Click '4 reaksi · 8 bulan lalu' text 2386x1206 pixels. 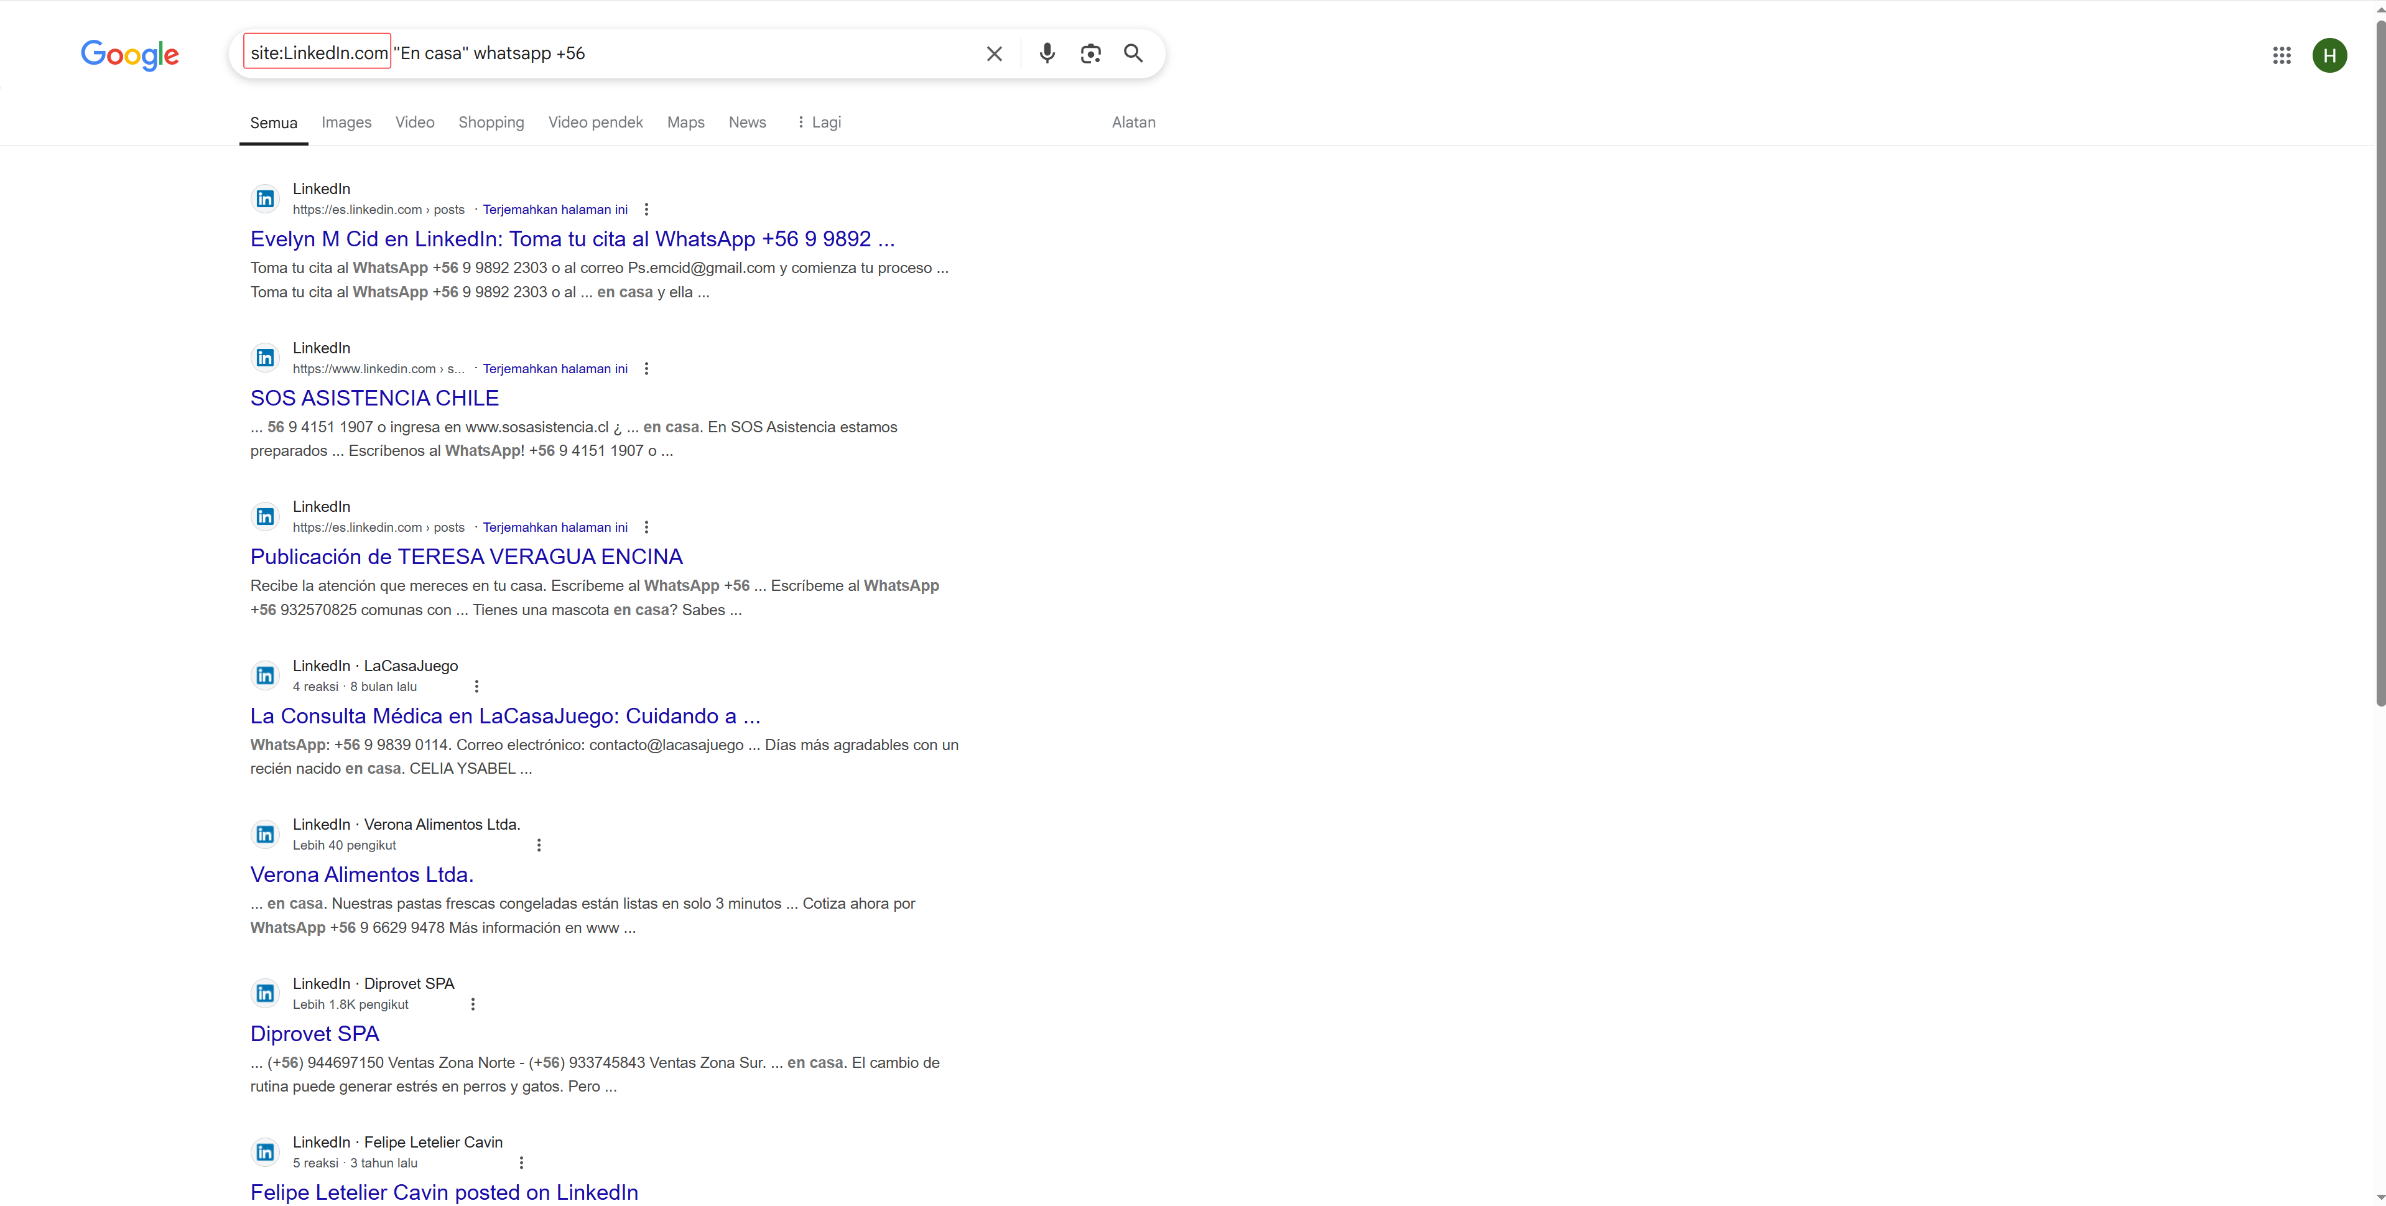pos(355,687)
